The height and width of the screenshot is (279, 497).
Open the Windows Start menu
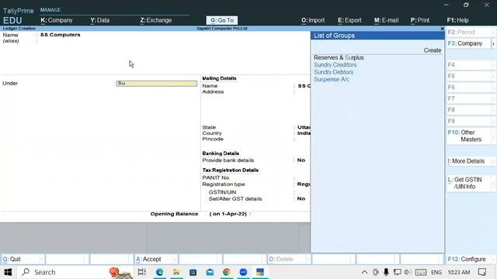tap(8, 272)
